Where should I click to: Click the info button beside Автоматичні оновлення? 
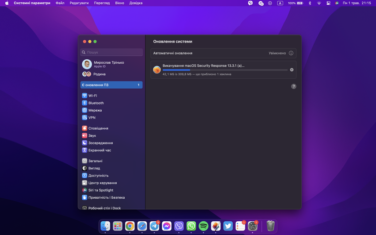click(x=291, y=53)
